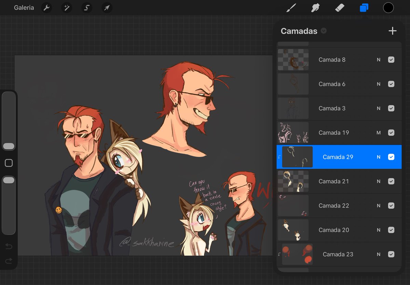Viewport: 410px width, 285px height.
Task: Add a new layer with plus button
Action: pos(393,31)
